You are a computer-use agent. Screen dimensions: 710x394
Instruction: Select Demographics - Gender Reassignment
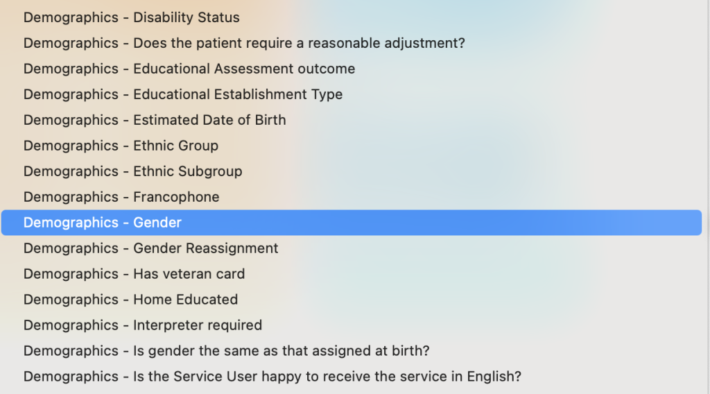tap(151, 248)
